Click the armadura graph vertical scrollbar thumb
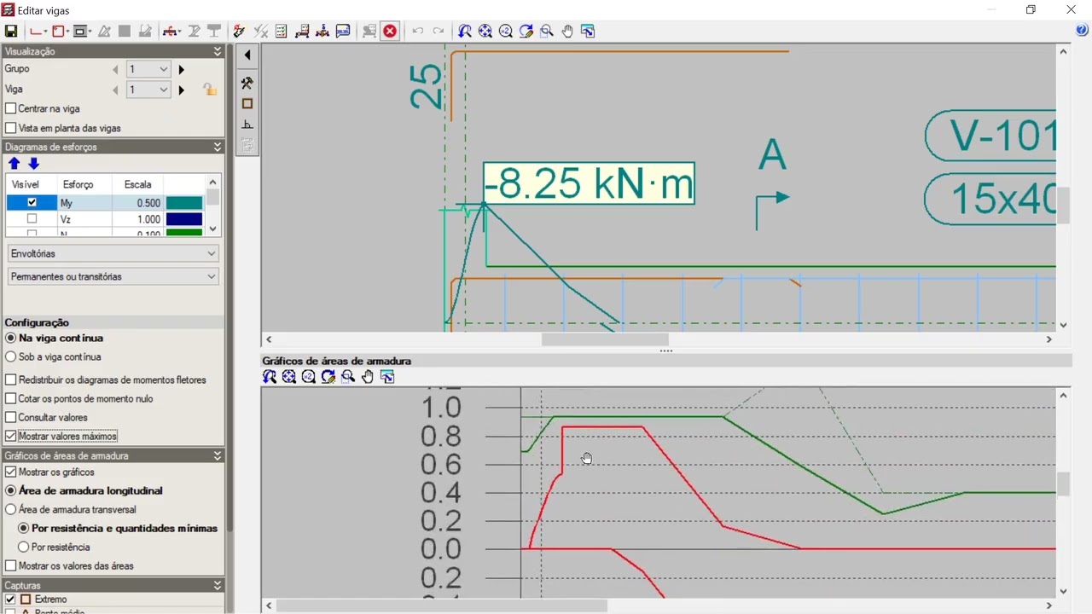This screenshot has height=614, width=1092. tap(1063, 484)
